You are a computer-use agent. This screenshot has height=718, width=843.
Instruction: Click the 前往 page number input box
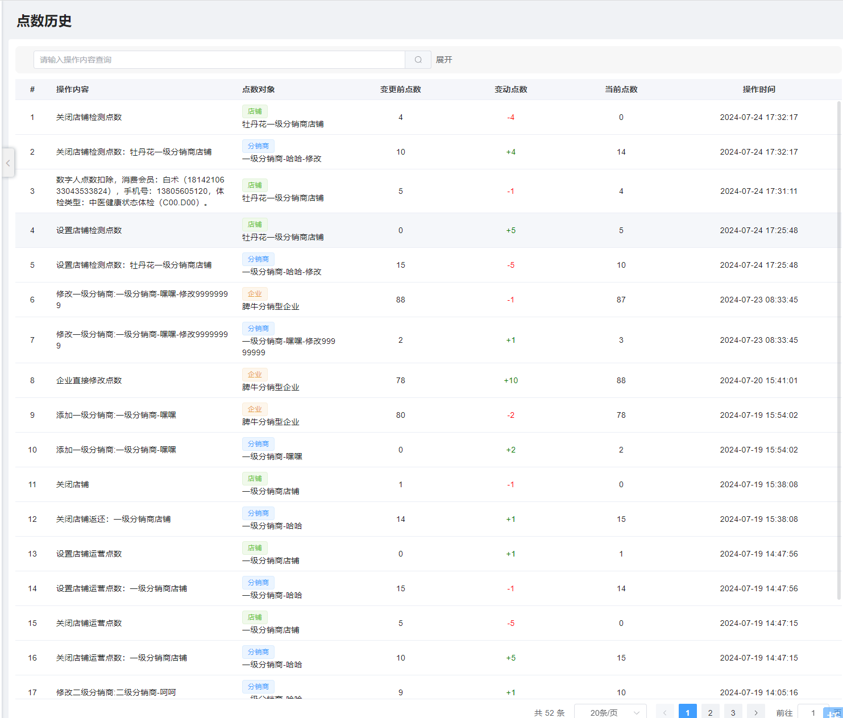(x=812, y=712)
